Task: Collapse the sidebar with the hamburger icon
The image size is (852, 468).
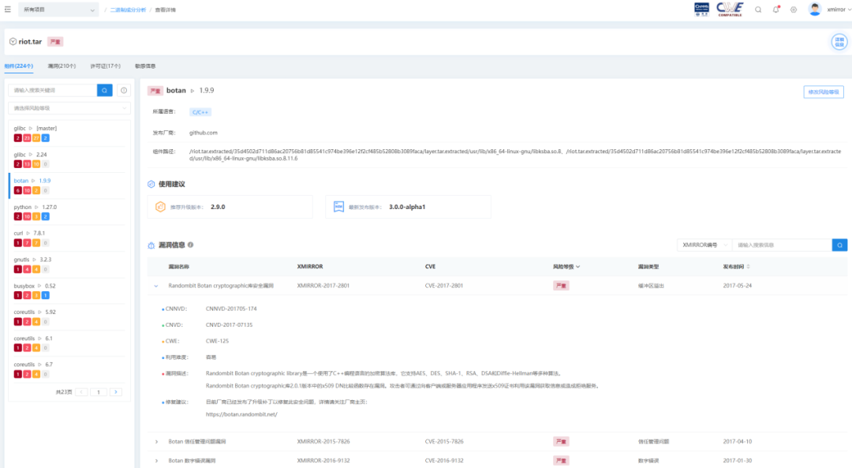Action: (8, 9)
